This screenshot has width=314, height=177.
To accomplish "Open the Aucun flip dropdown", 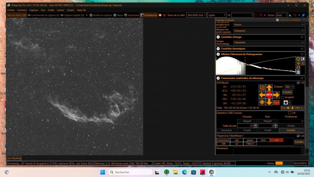I will (269, 24).
